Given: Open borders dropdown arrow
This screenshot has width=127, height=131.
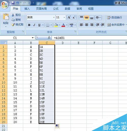Looking at the screenshot, I should (51, 25).
